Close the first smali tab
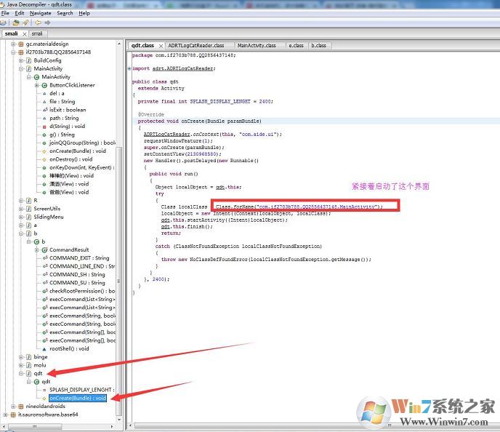Viewport: 500px width, 432px height. coord(25,33)
